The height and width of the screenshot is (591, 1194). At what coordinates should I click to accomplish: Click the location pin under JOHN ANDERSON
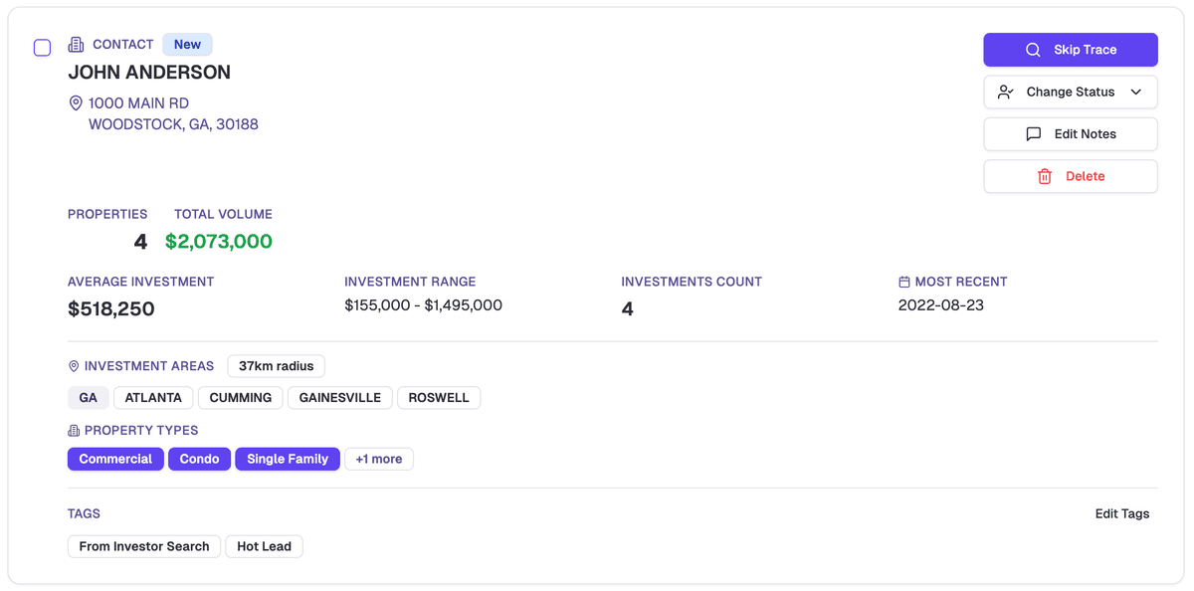pos(76,101)
